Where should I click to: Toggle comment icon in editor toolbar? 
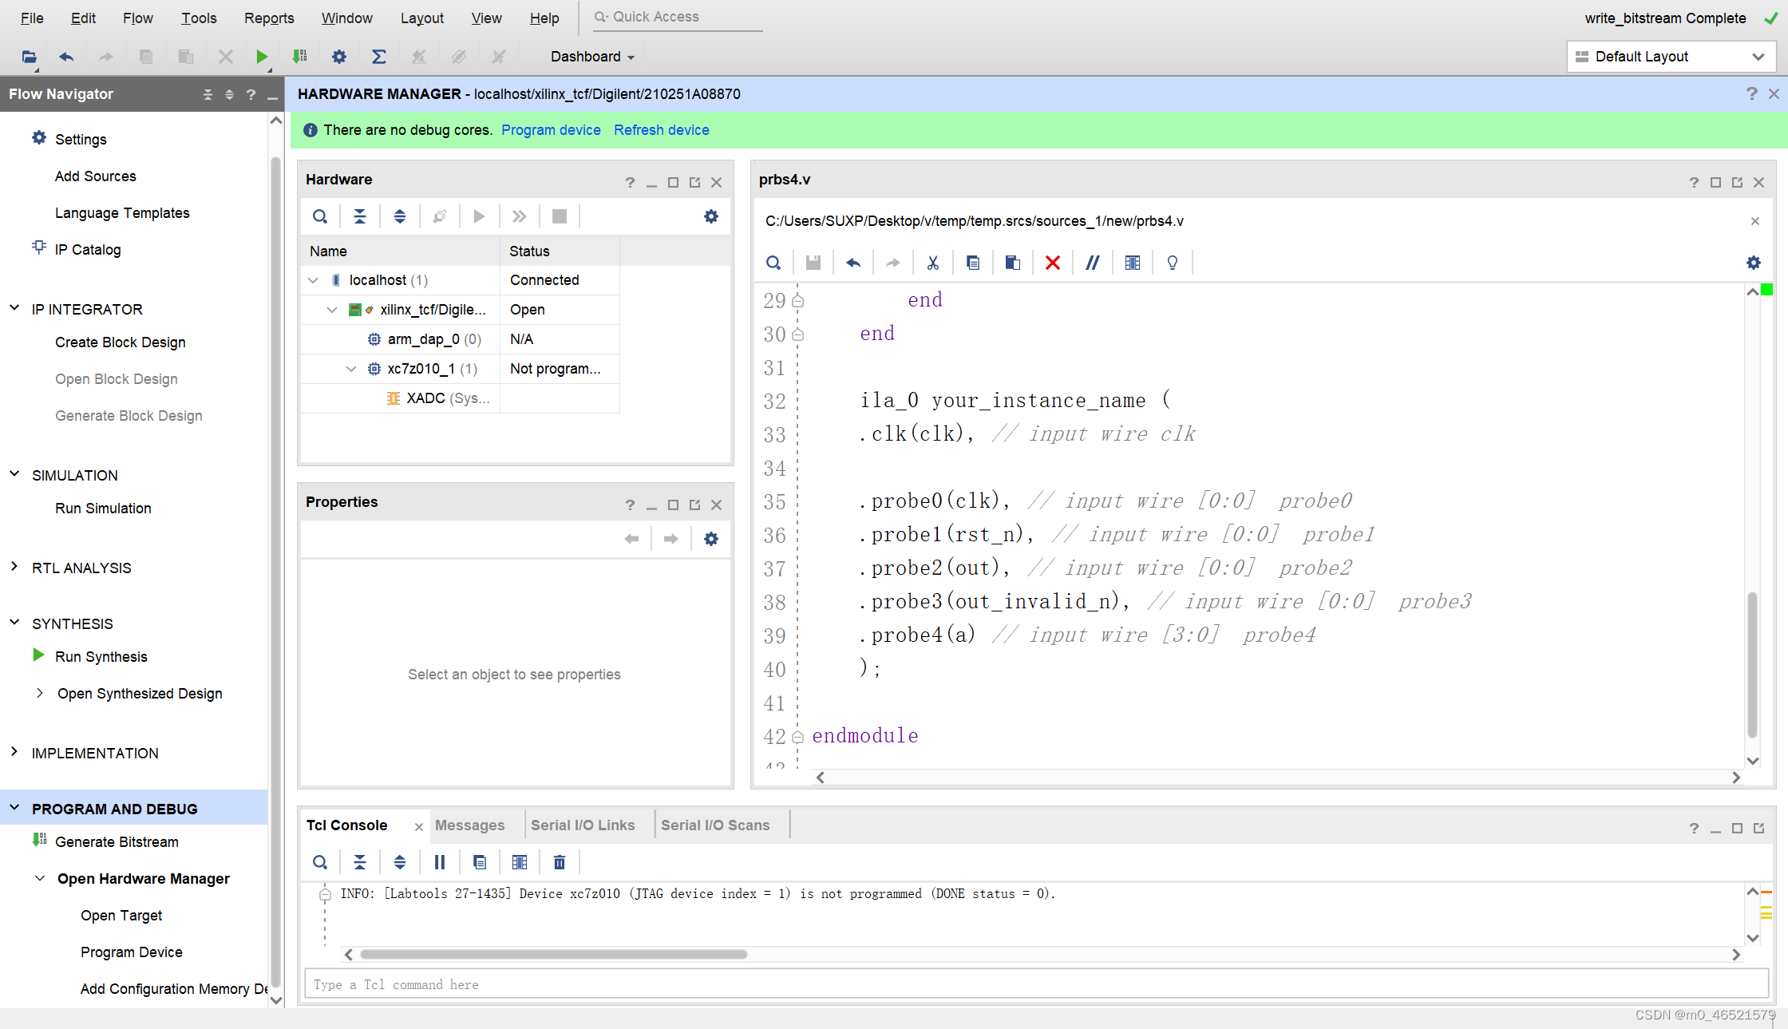click(x=1092, y=263)
